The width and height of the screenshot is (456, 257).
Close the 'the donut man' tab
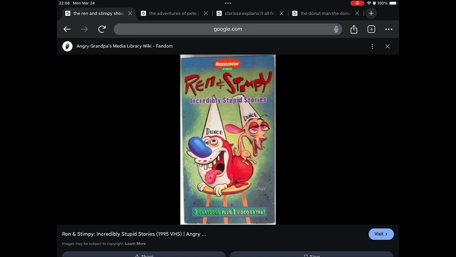tap(357, 13)
